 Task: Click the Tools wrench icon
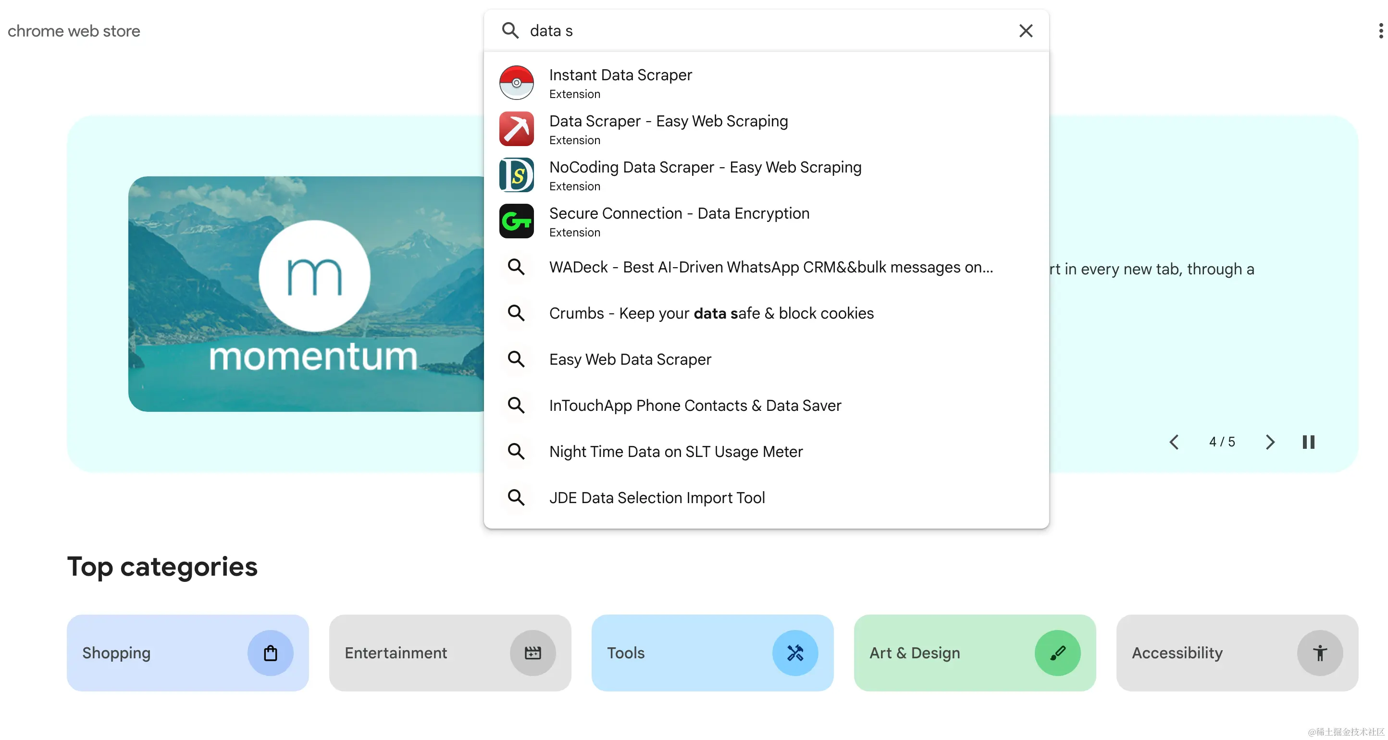[x=795, y=653]
